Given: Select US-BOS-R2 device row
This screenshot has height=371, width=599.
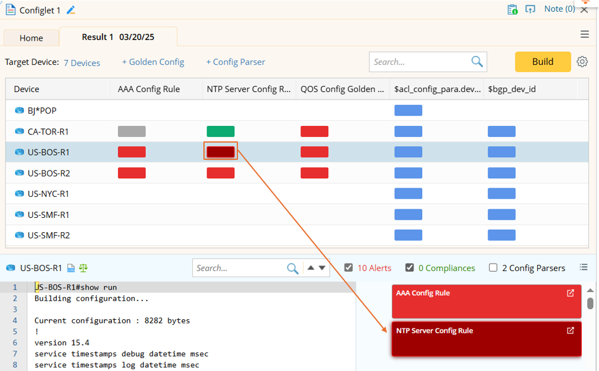Looking at the screenshot, I should (297, 173).
